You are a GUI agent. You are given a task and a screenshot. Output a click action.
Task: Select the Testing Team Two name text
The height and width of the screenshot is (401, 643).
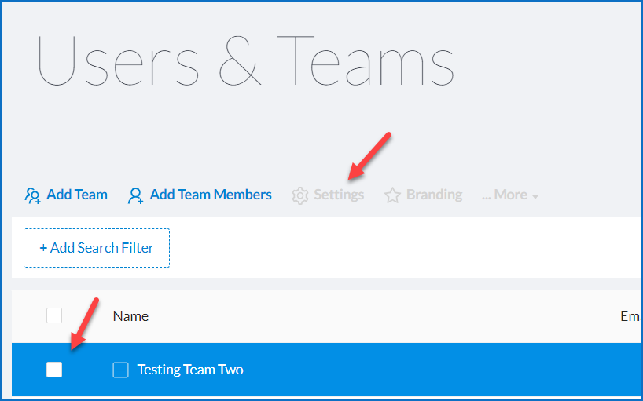point(190,370)
